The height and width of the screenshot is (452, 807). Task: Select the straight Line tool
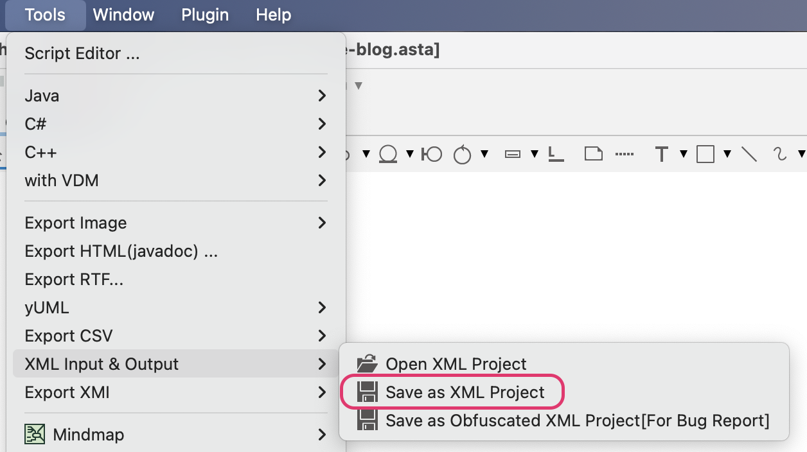749,154
